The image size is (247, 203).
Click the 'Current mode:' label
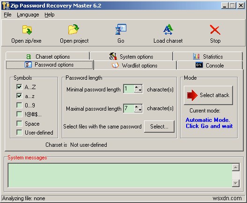click(x=205, y=111)
